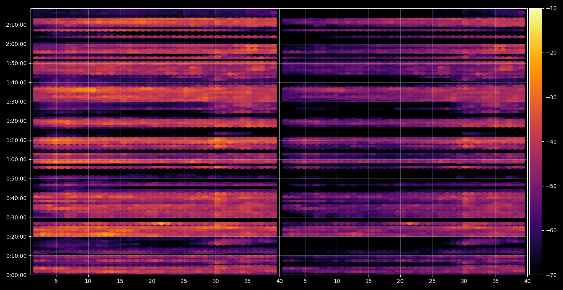Click the 0:10:00 time axis label

(16, 255)
